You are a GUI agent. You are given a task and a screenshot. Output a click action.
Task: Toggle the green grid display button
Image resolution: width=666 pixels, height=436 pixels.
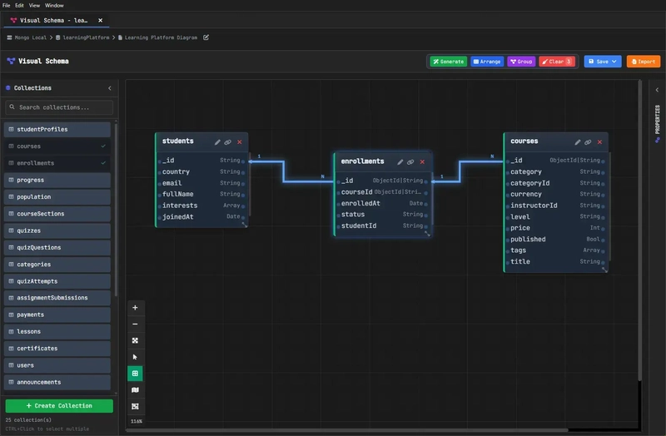136,374
